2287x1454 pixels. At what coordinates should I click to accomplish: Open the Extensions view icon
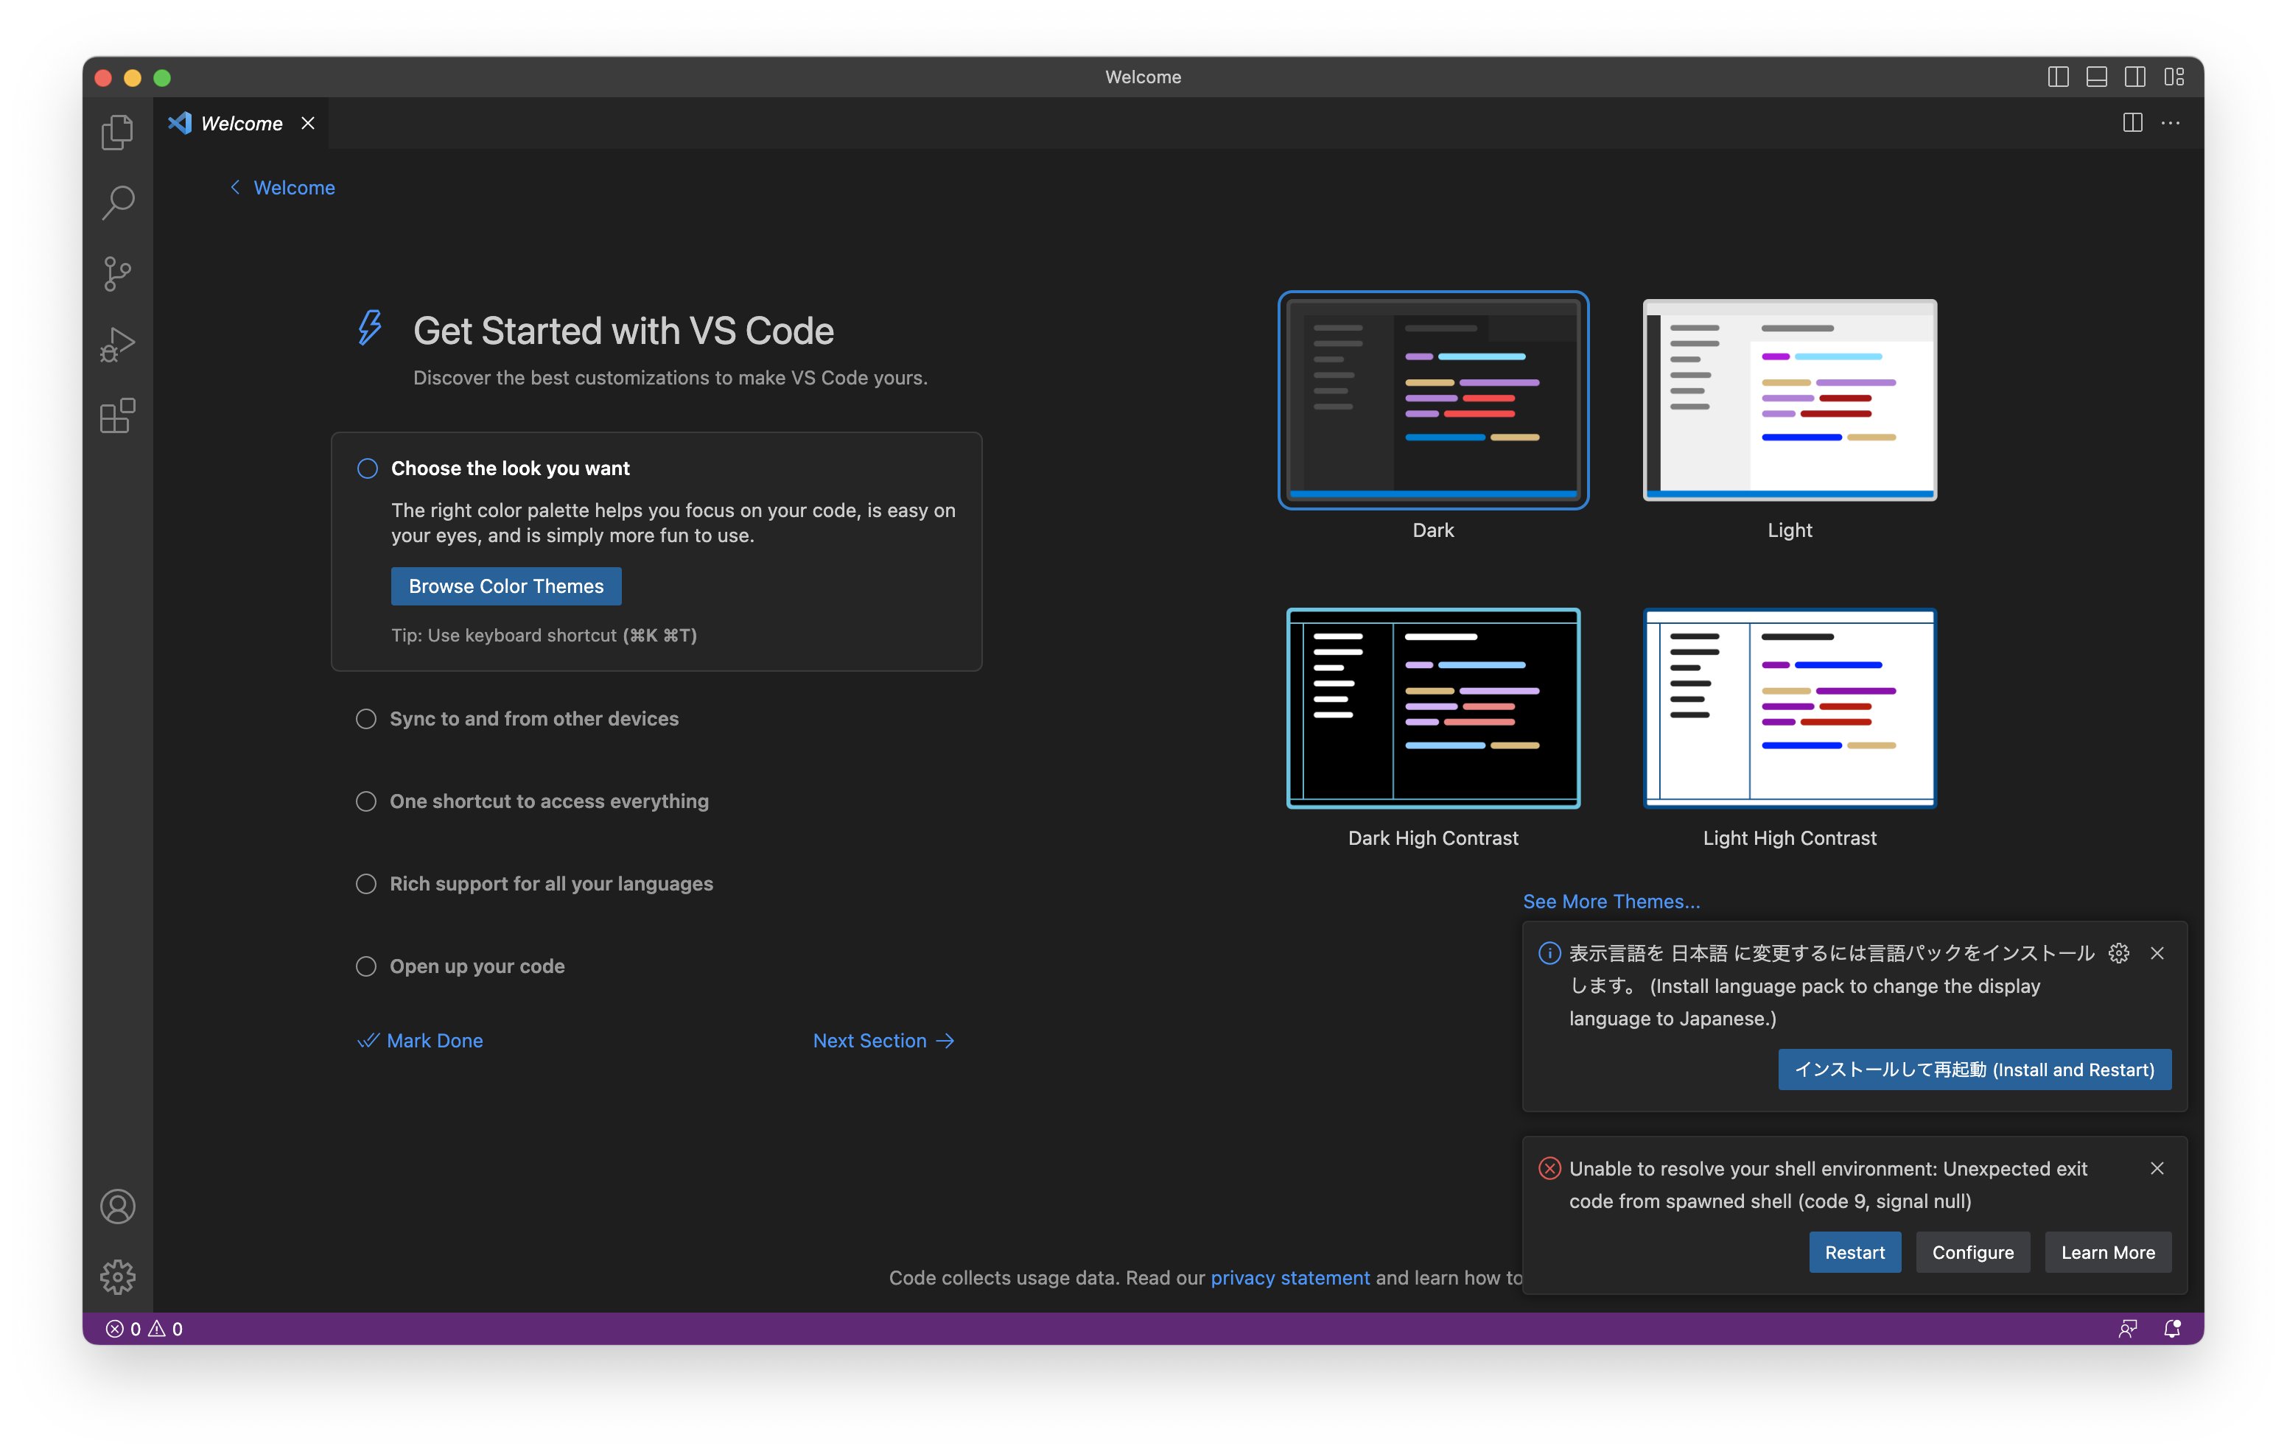117,416
